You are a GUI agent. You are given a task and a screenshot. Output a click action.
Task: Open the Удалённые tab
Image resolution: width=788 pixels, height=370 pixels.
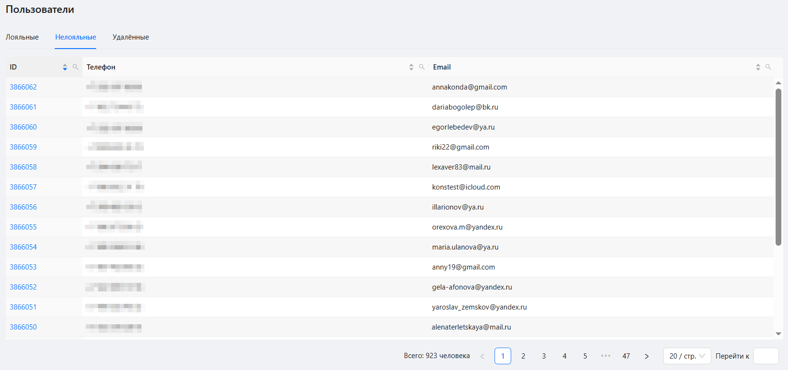131,37
